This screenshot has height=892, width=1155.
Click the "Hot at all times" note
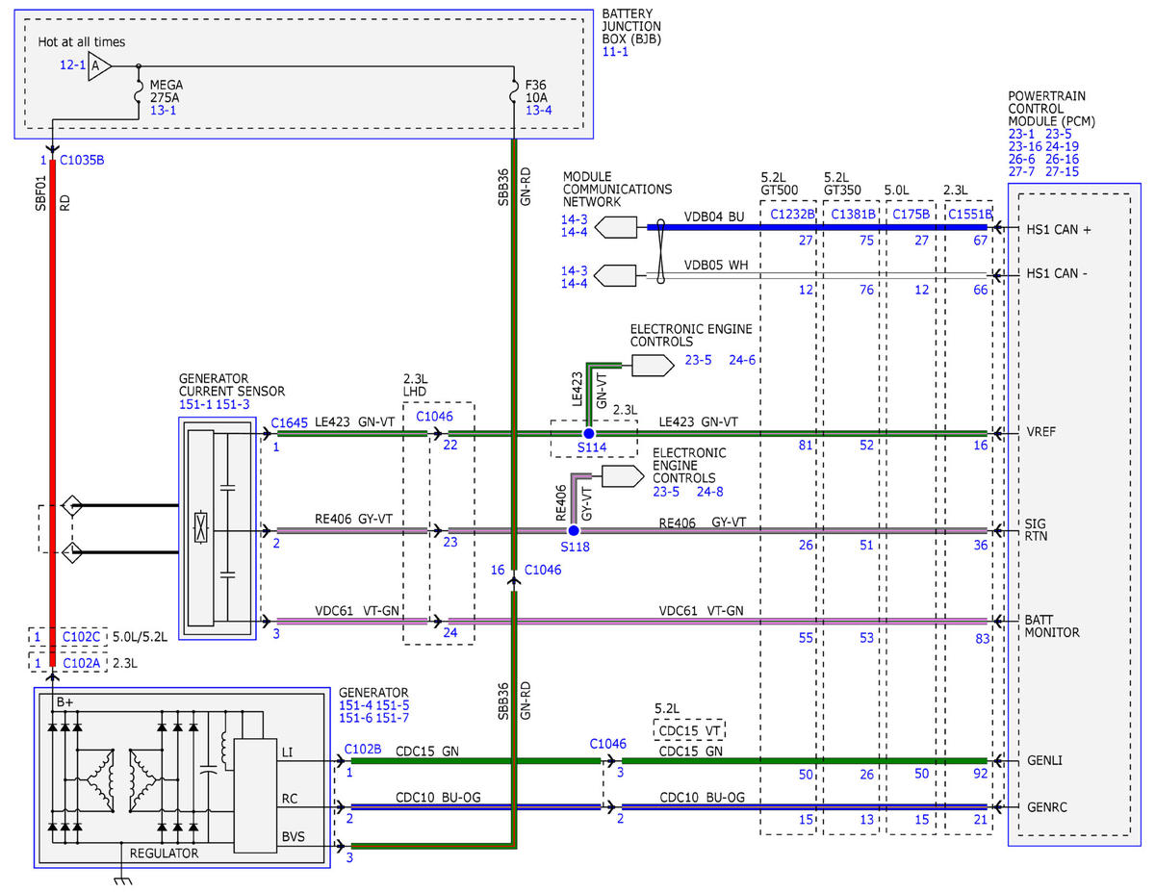pyautogui.click(x=82, y=42)
